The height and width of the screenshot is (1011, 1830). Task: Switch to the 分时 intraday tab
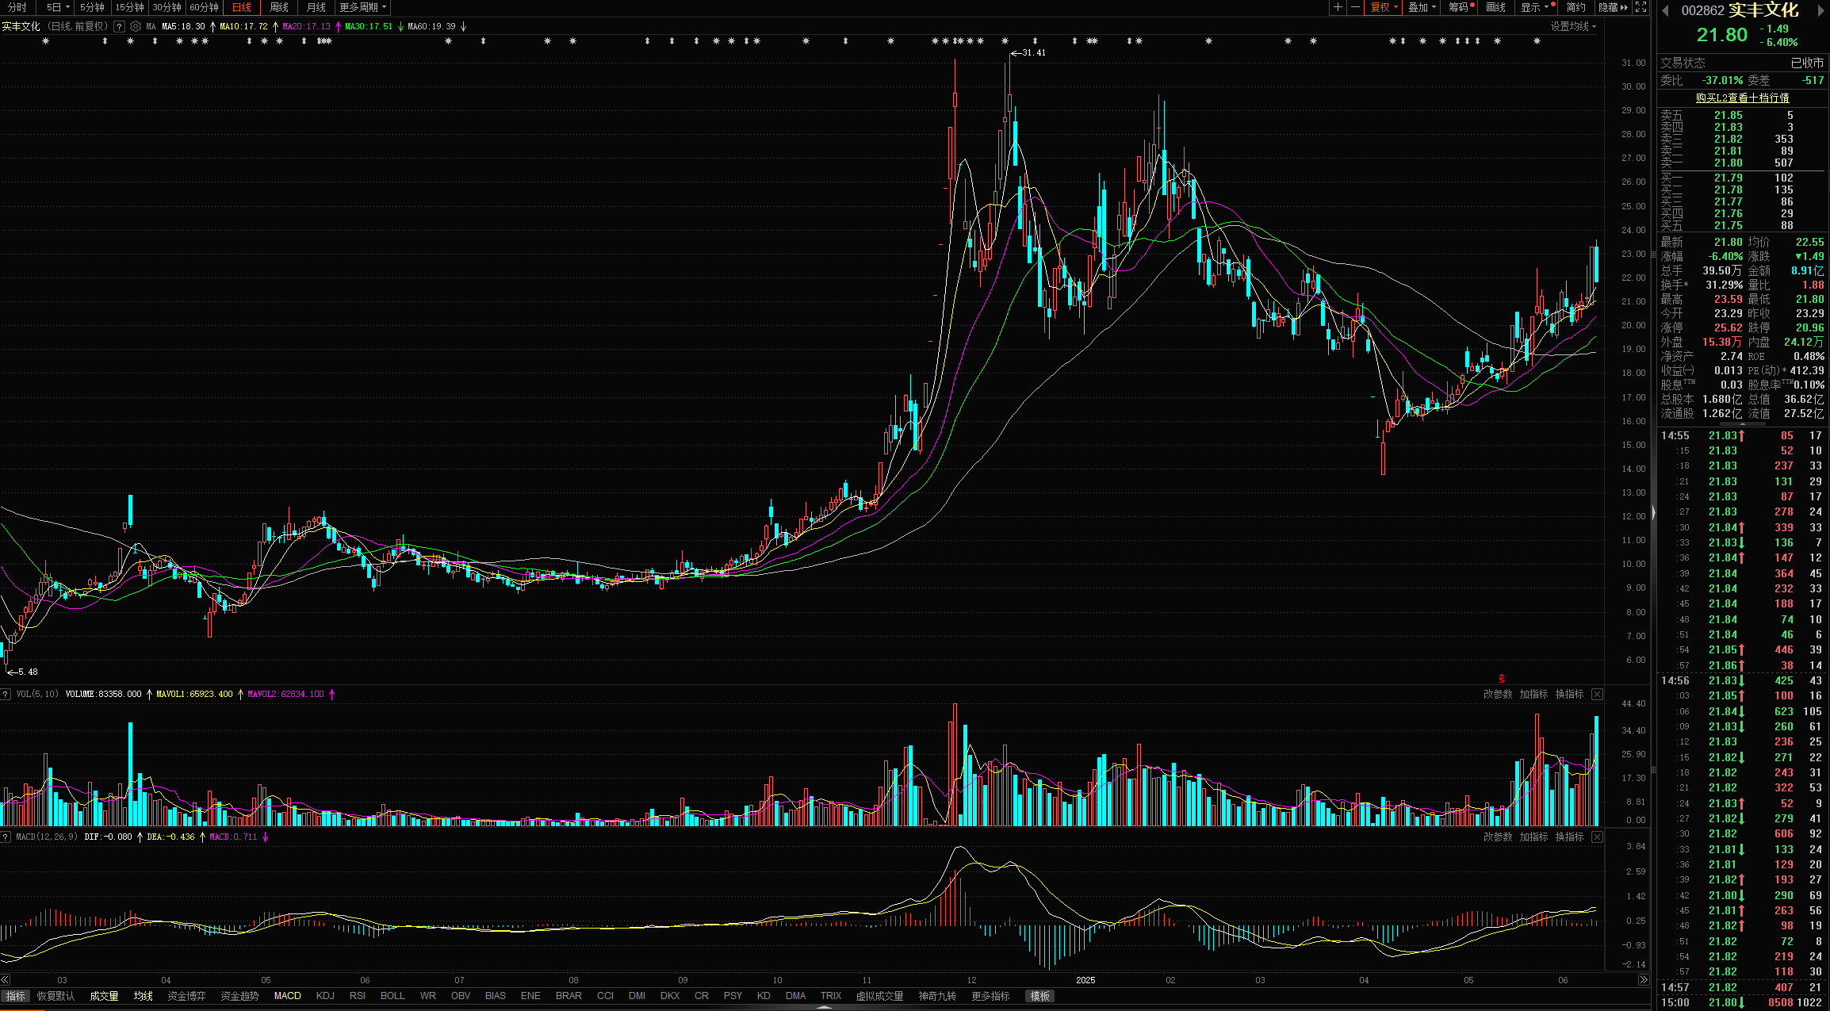click(17, 7)
